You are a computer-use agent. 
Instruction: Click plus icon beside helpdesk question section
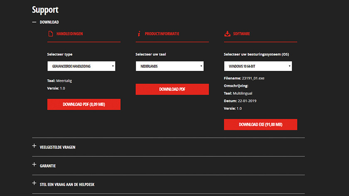point(34,183)
